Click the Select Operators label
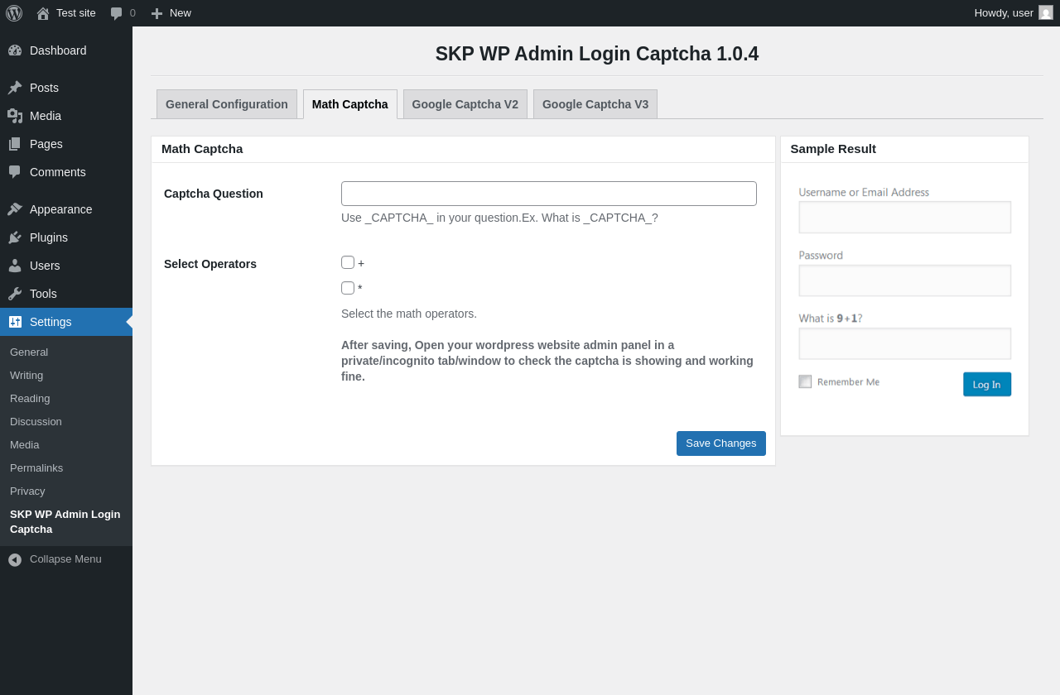 point(210,264)
